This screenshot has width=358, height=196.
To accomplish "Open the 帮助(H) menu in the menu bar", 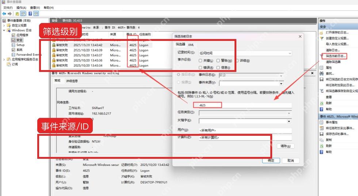I will coord(49,8).
